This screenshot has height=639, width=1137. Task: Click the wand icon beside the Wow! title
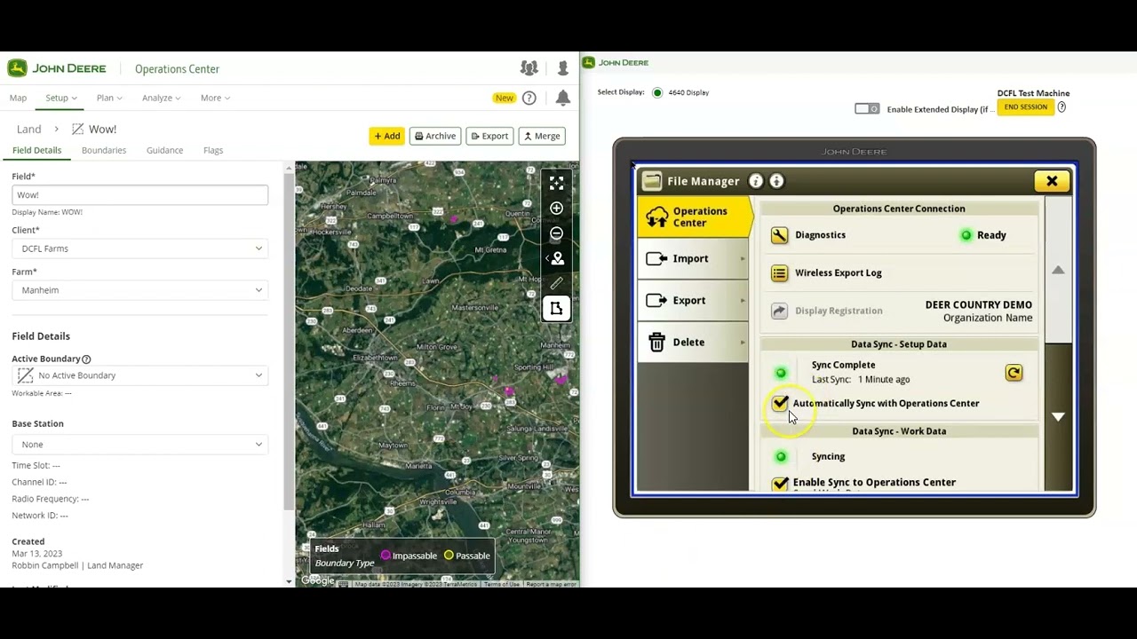[77, 130]
